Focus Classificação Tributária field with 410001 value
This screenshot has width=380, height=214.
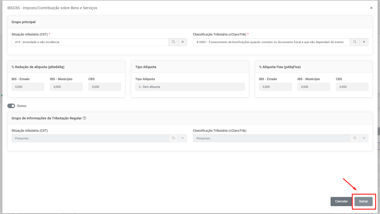[271, 42]
